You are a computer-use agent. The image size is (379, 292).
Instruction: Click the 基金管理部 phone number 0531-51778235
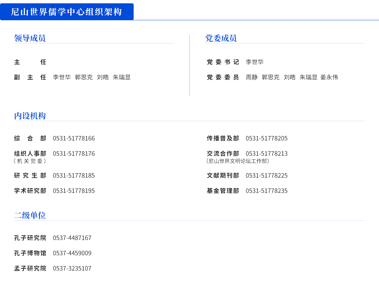click(267, 191)
